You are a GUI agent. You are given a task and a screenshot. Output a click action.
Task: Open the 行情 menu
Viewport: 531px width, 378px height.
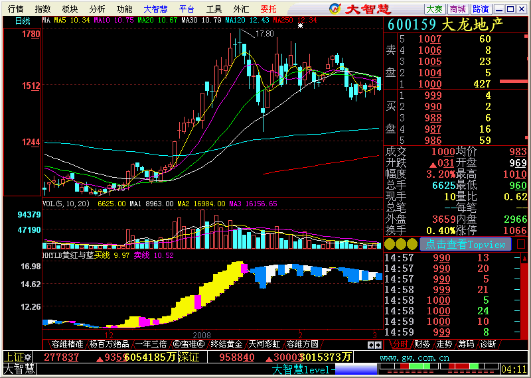(x=15, y=9)
